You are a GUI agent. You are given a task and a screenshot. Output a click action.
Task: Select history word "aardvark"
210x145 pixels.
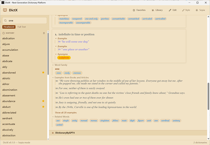pyautogui.click(x=7, y=118)
